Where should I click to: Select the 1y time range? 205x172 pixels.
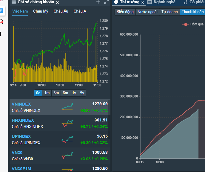[74, 93]
